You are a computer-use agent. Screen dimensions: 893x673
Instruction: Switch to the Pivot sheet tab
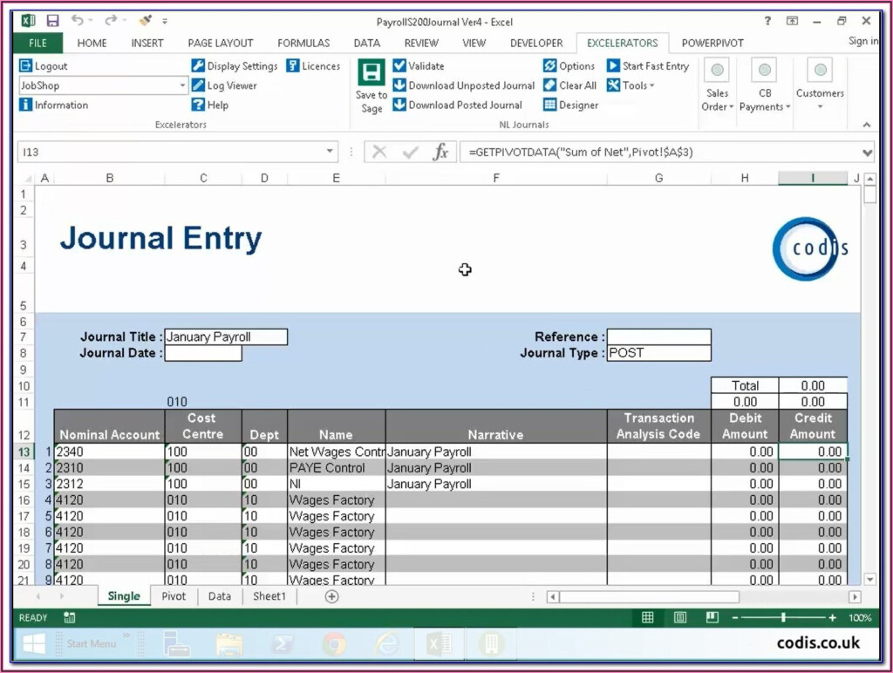(x=174, y=596)
